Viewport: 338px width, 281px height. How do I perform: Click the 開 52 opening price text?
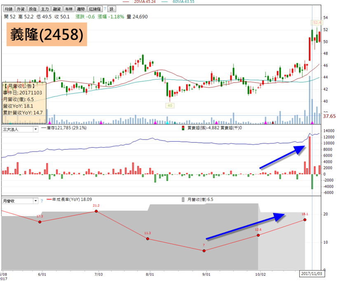coord(10,17)
